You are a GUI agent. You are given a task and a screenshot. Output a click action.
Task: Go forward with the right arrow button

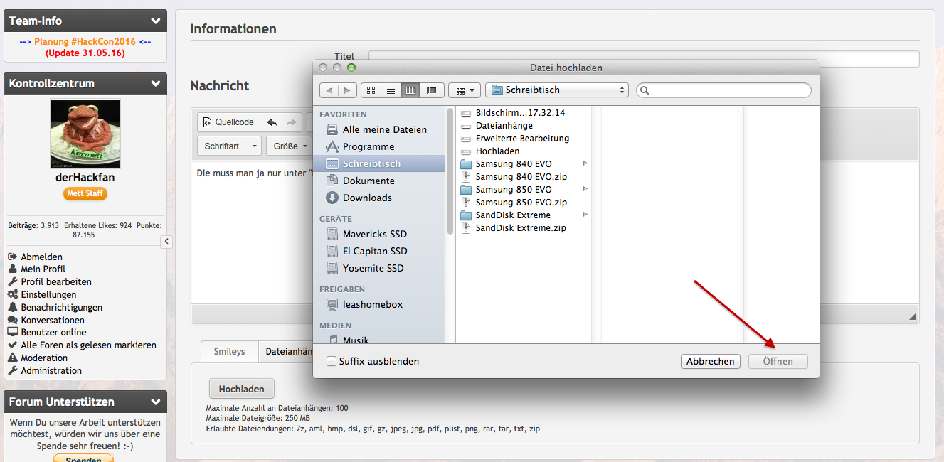tap(348, 90)
